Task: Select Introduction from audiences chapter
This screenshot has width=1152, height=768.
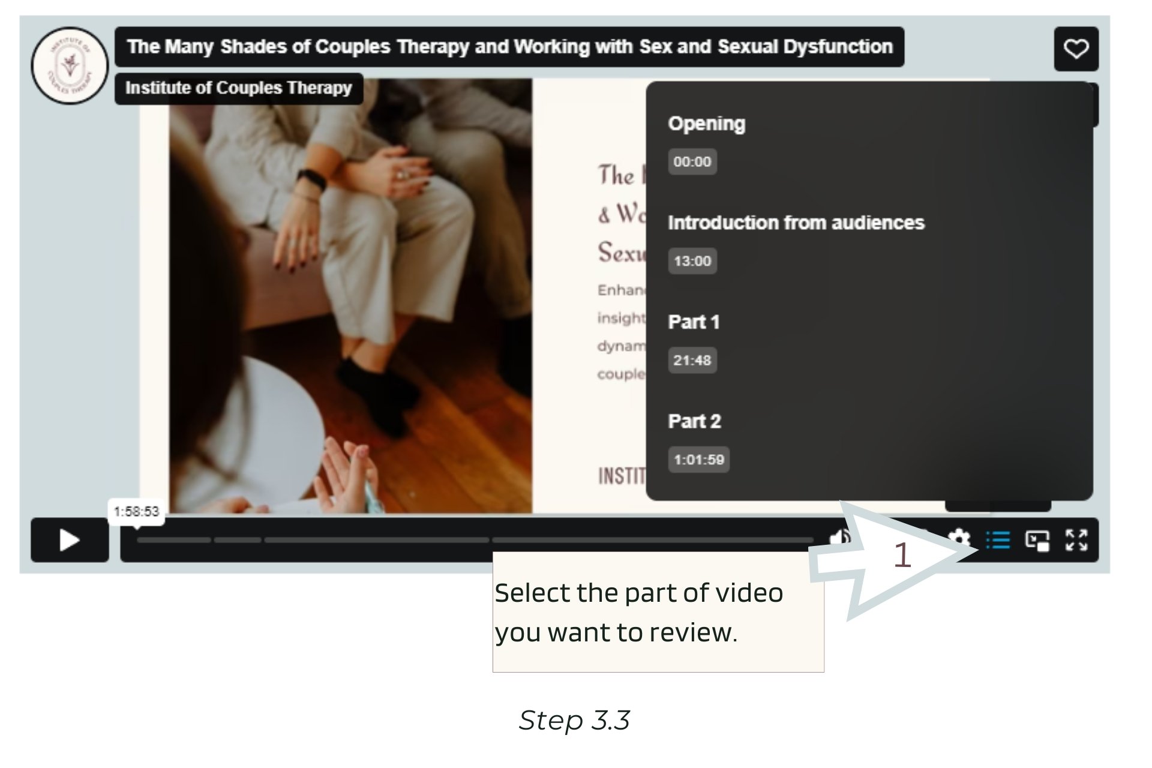Action: coord(796,223)
